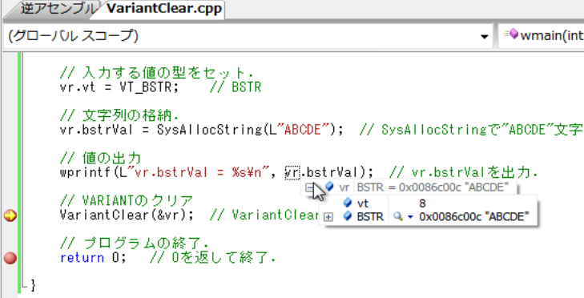Viewport: 584px width, 298px height.
Task: Click the vr header row value in datatip
Action: pos(433,187)
